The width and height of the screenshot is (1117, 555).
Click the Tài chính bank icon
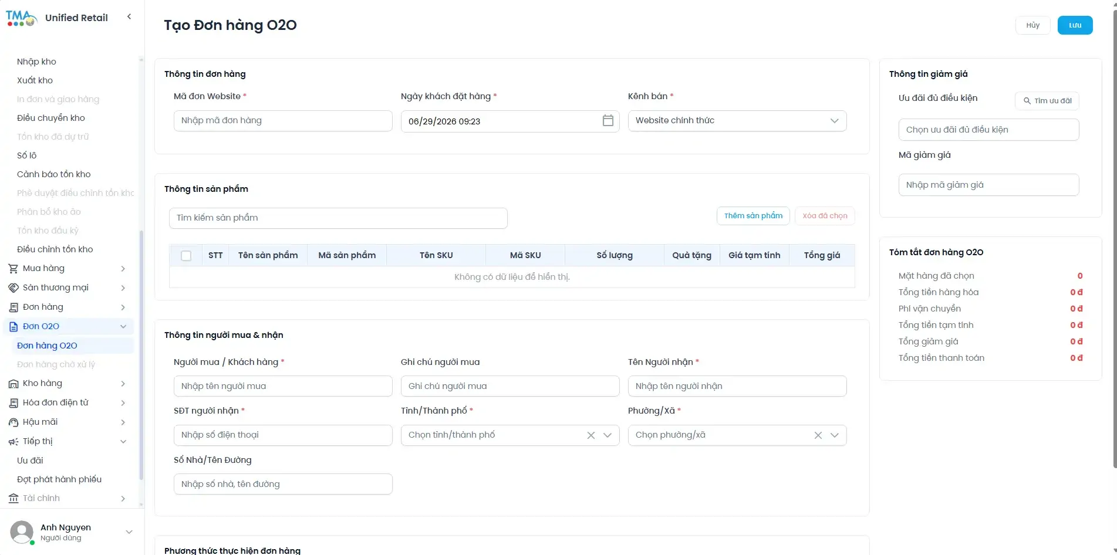(13, 499)
